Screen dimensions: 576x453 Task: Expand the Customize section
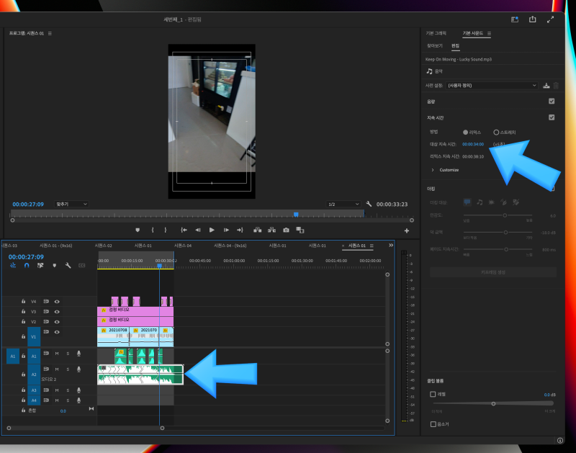click(433, 170)
